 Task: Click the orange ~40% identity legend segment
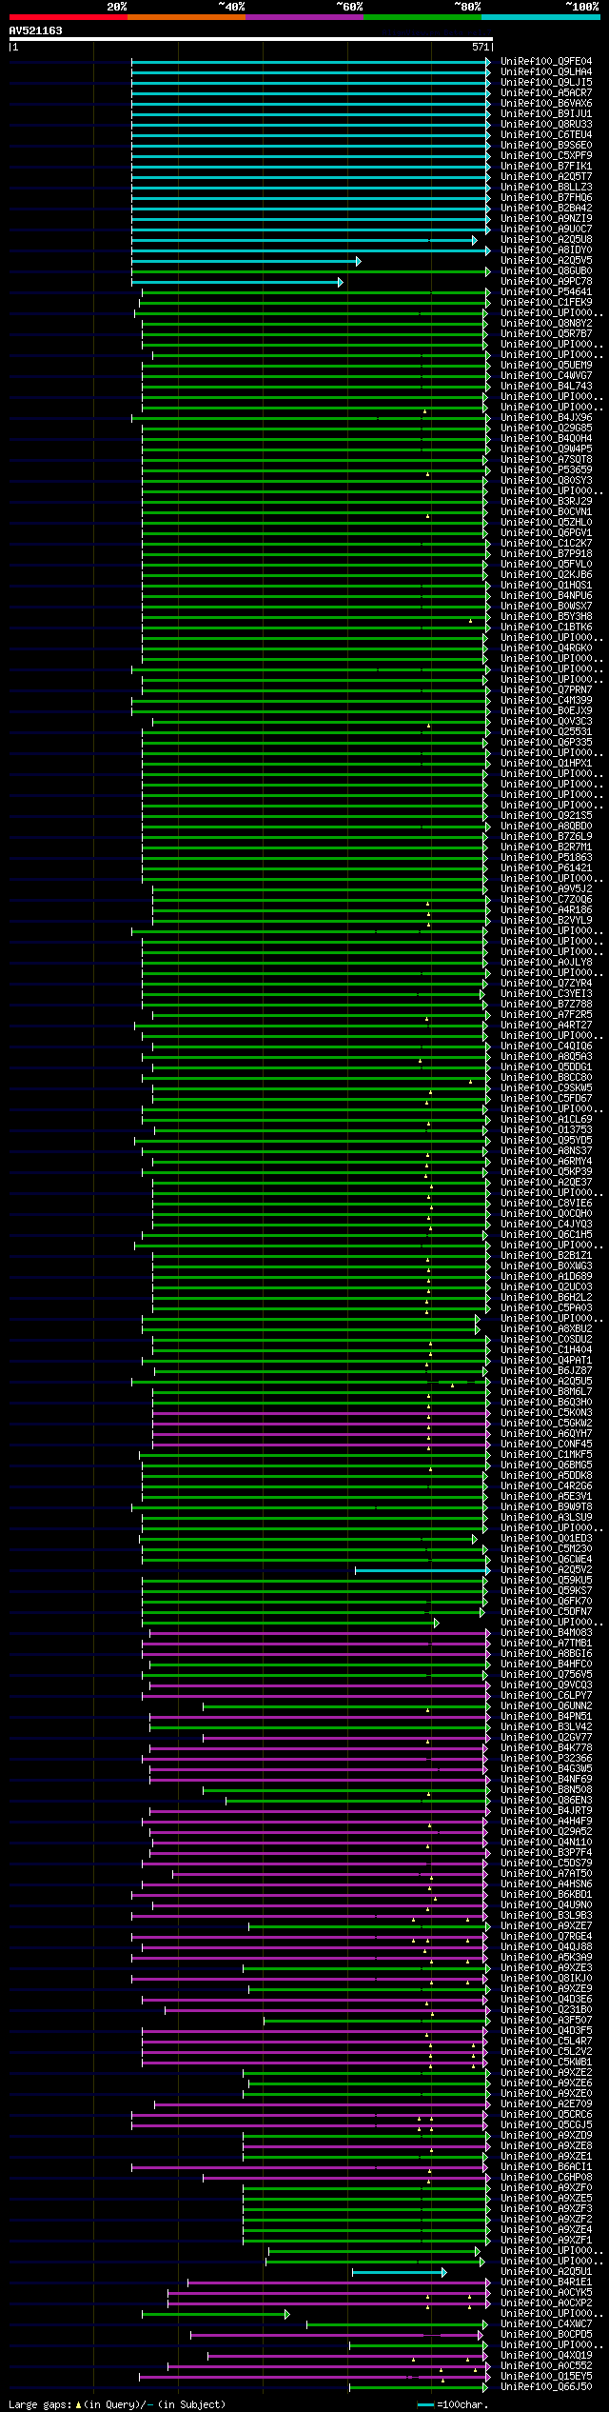pyautogui.click(x=186, y=17)
